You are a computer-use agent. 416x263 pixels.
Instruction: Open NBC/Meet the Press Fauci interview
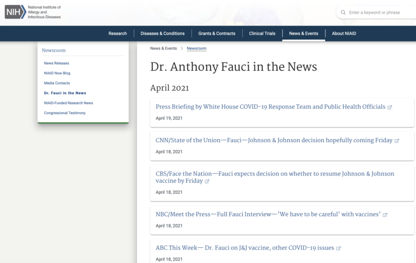tap(268, 215)
